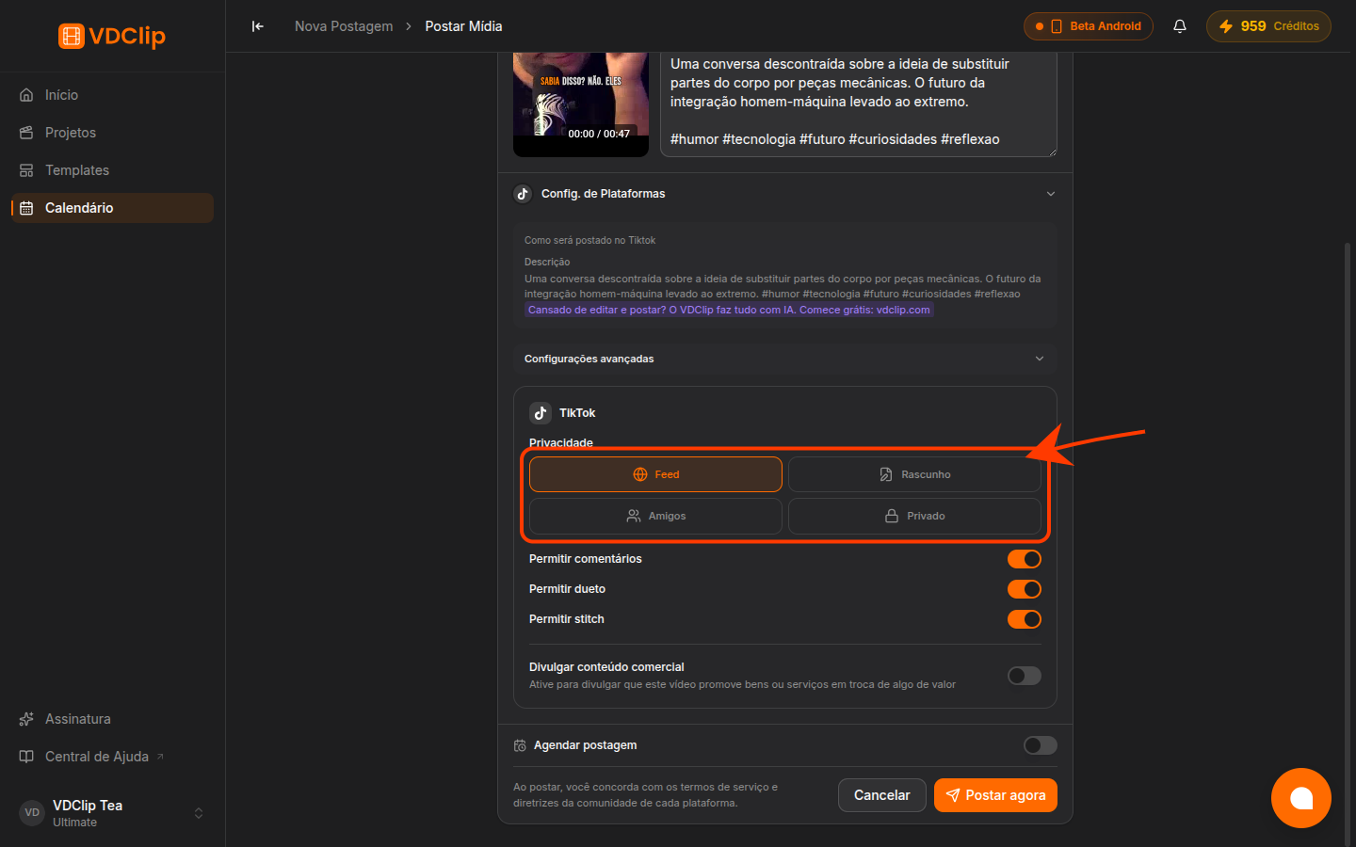The image size is (1356, 847).
Task: Select Calendário in the sidebar
Action: pyautogui.click(x=112, y=208)
